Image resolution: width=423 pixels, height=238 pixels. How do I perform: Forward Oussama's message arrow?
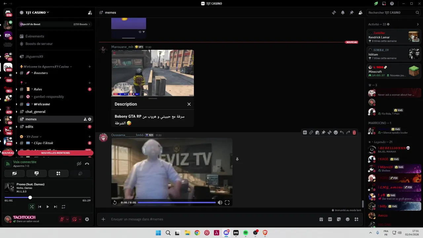tap(348, 133)
